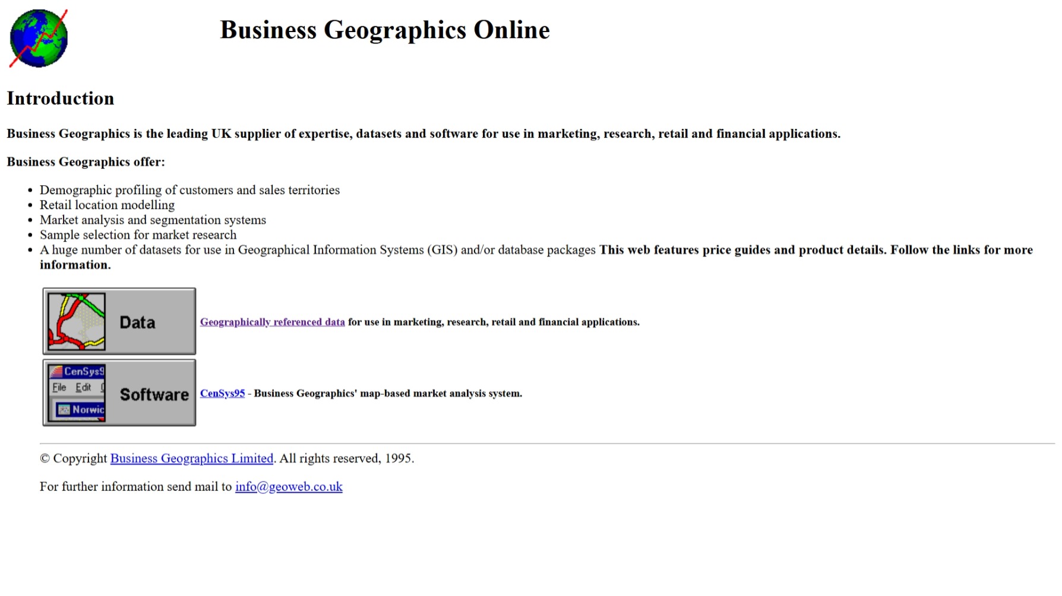
Task: Select the Business Geographics Online heading
Action: [x=385, y=30]
